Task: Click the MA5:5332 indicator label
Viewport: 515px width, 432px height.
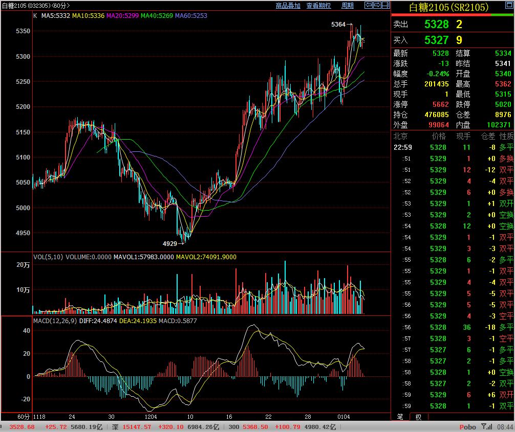Action: [55, 16]
